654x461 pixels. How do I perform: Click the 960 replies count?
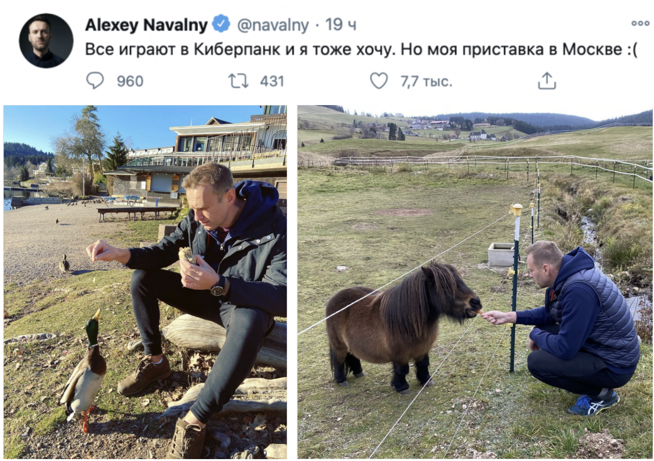pyautogui.click(x=130, y=81)
